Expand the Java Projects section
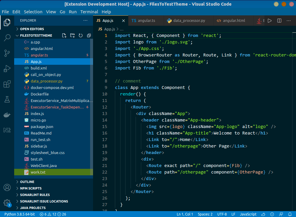Viewport: 296px width, 217px height. 53,208
